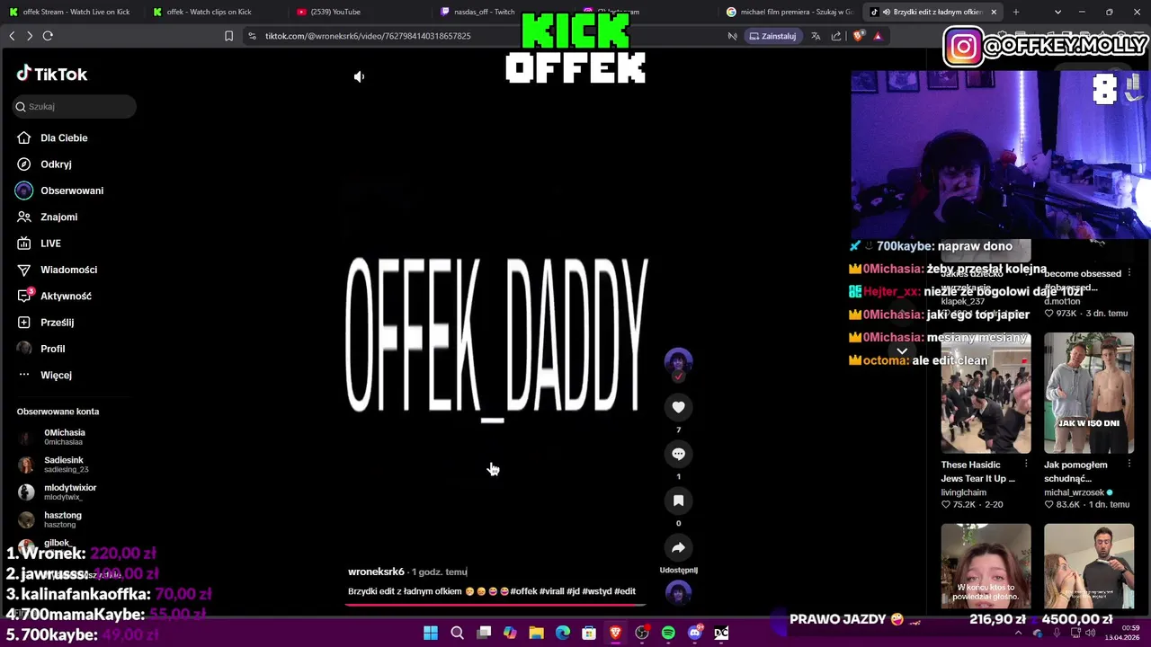Reload the page
The image size is (1151, 647).
click(48, 36)
